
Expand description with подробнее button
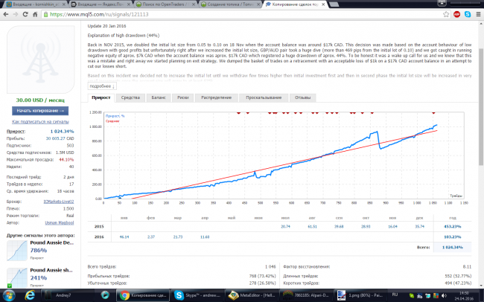pyautogui.click(x=102, y=86)
